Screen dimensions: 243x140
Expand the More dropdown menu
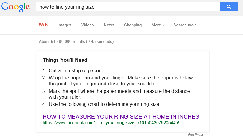158,25
